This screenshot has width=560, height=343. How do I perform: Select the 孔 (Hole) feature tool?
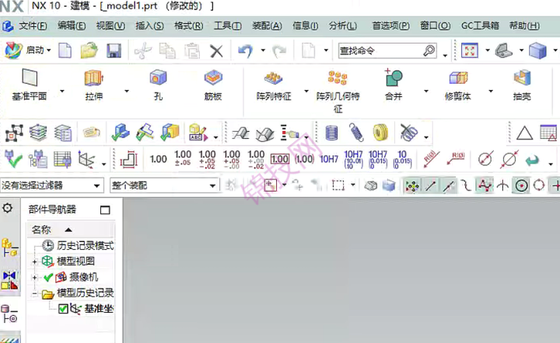158,78
